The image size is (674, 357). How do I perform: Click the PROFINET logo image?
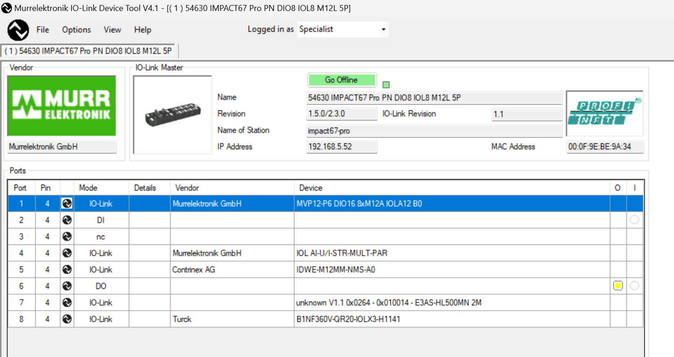pos(605,113)
